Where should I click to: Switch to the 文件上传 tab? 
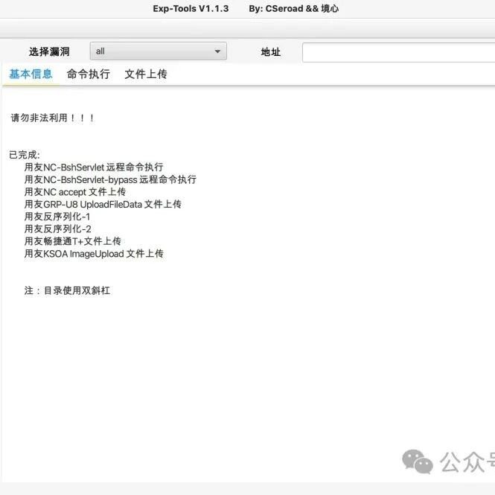[146, 74]
